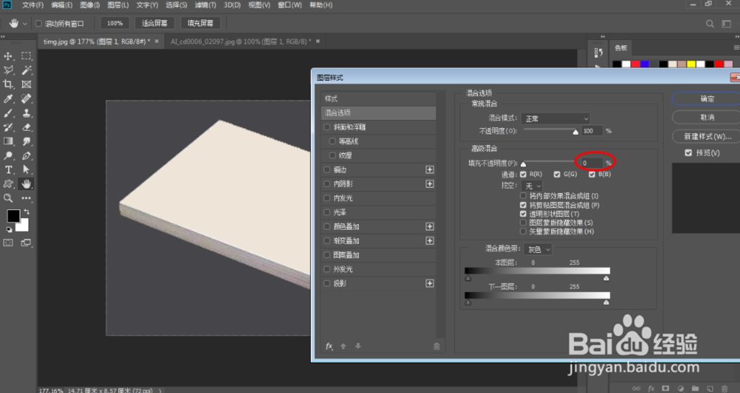
Task: Select the Move tool
Action: (x=8, y=56)
